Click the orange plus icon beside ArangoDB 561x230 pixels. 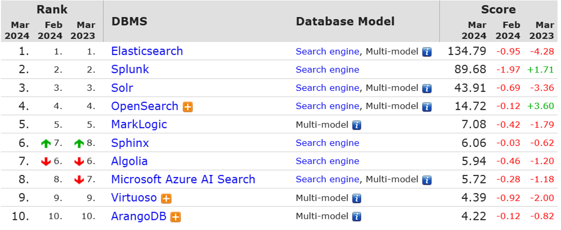176,217
